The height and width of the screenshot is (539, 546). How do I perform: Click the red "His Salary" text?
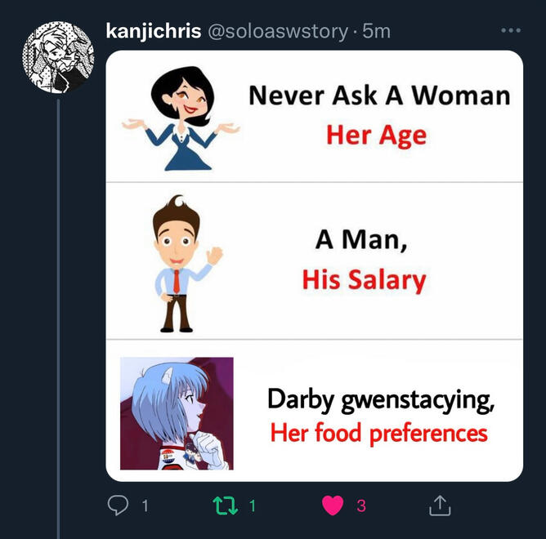[364, 280]
